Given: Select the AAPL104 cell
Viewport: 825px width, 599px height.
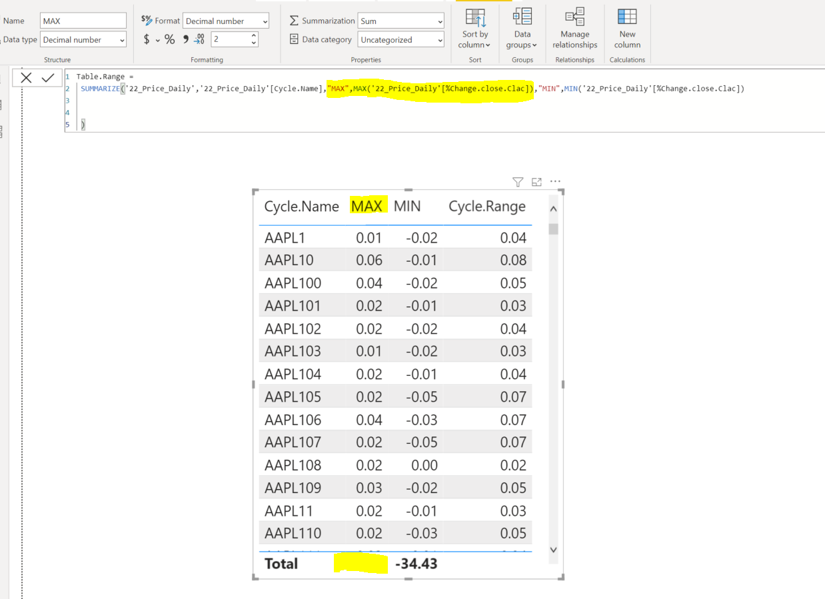Looking at the screenshot, I should click(x=293, y=374).
